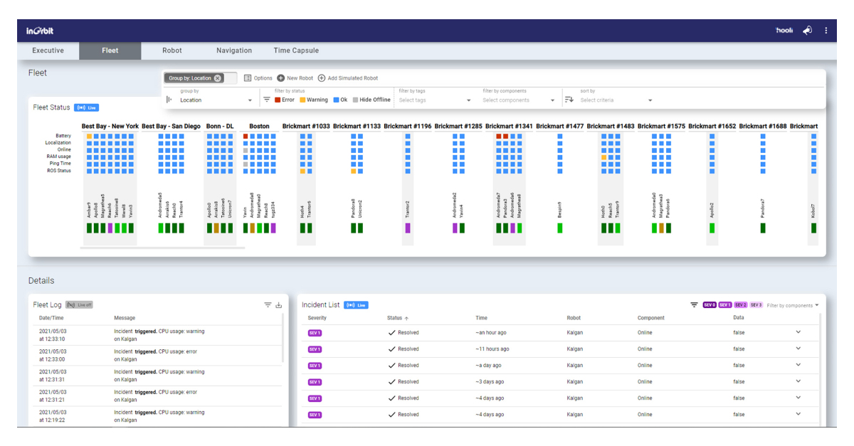Click orange Battery square for Amber9
Image resolution: width=854 pixels, height=446 pixels.
coord(89,136)
